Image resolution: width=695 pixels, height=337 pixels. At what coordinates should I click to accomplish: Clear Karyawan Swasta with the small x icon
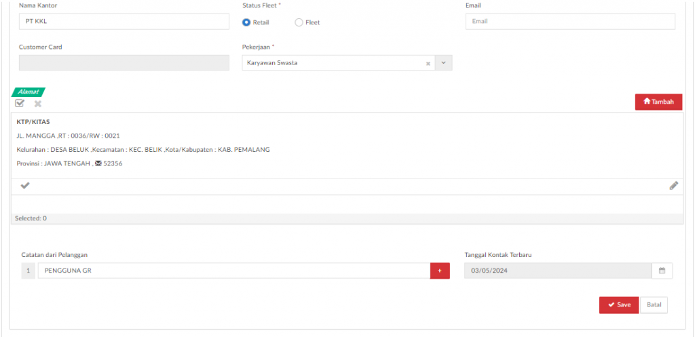428,63
